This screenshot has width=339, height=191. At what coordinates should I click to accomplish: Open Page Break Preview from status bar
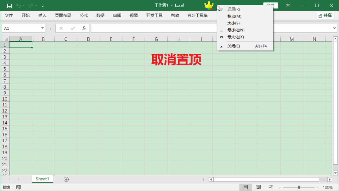pyautogui.click(x=271, y=187)
